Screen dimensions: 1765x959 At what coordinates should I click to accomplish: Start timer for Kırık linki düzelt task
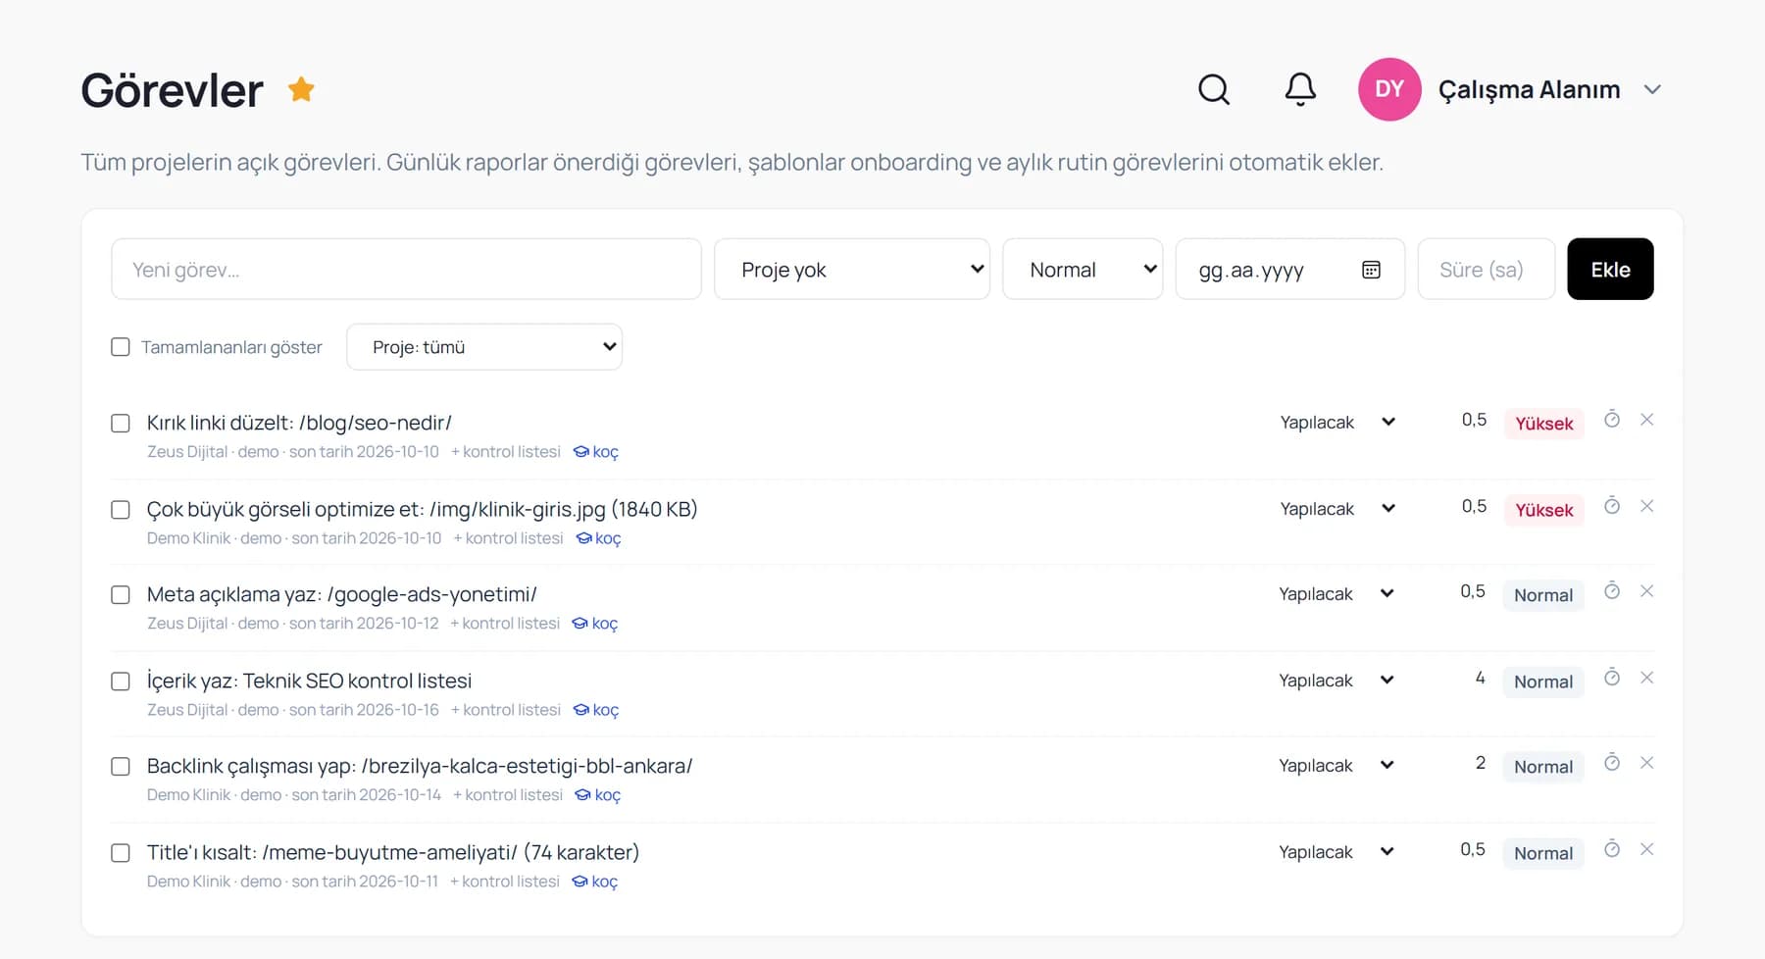click(x=1612, y=420)
